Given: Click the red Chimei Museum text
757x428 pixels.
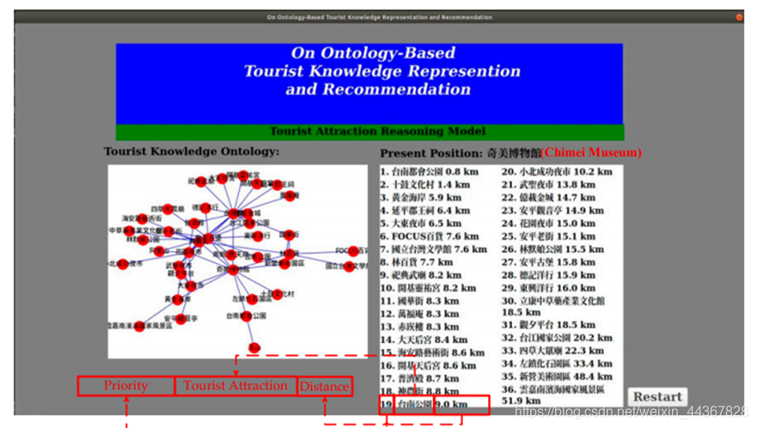Looking at the screenshot, I should 591,153.
